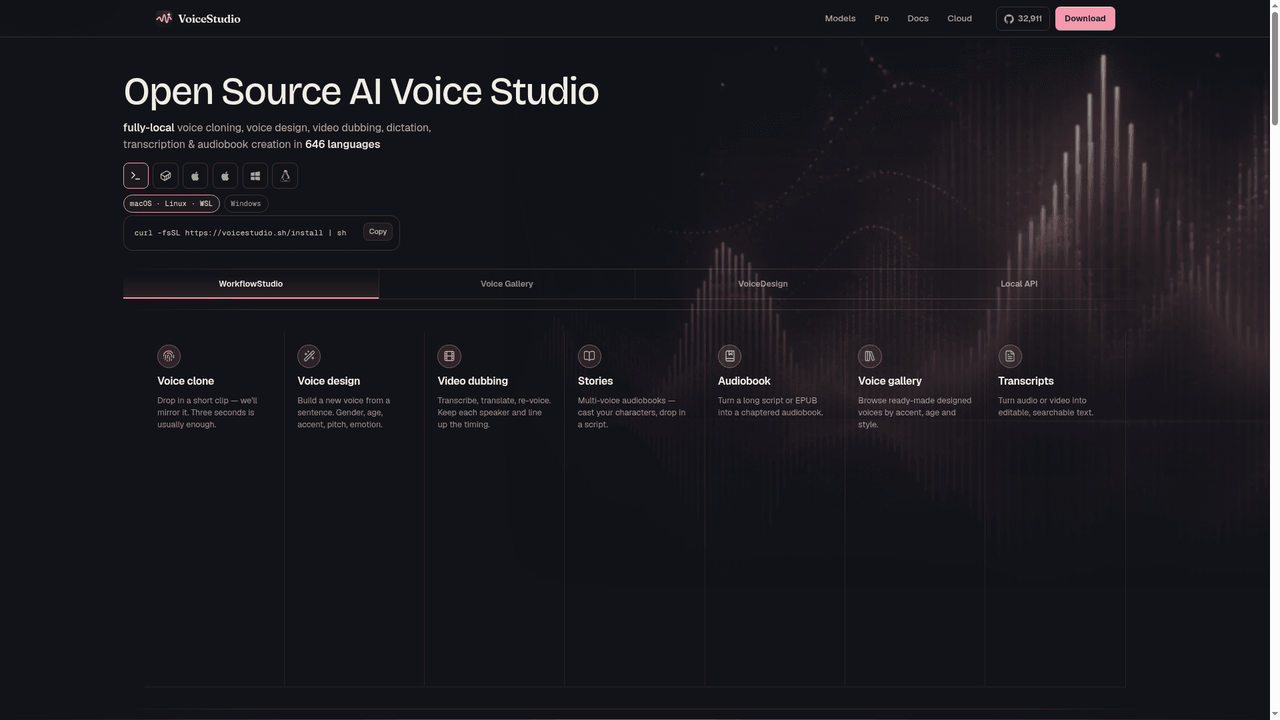Switch install command to Windows
This screenshot has width=1280, height=720.
(x=246, y=204)
